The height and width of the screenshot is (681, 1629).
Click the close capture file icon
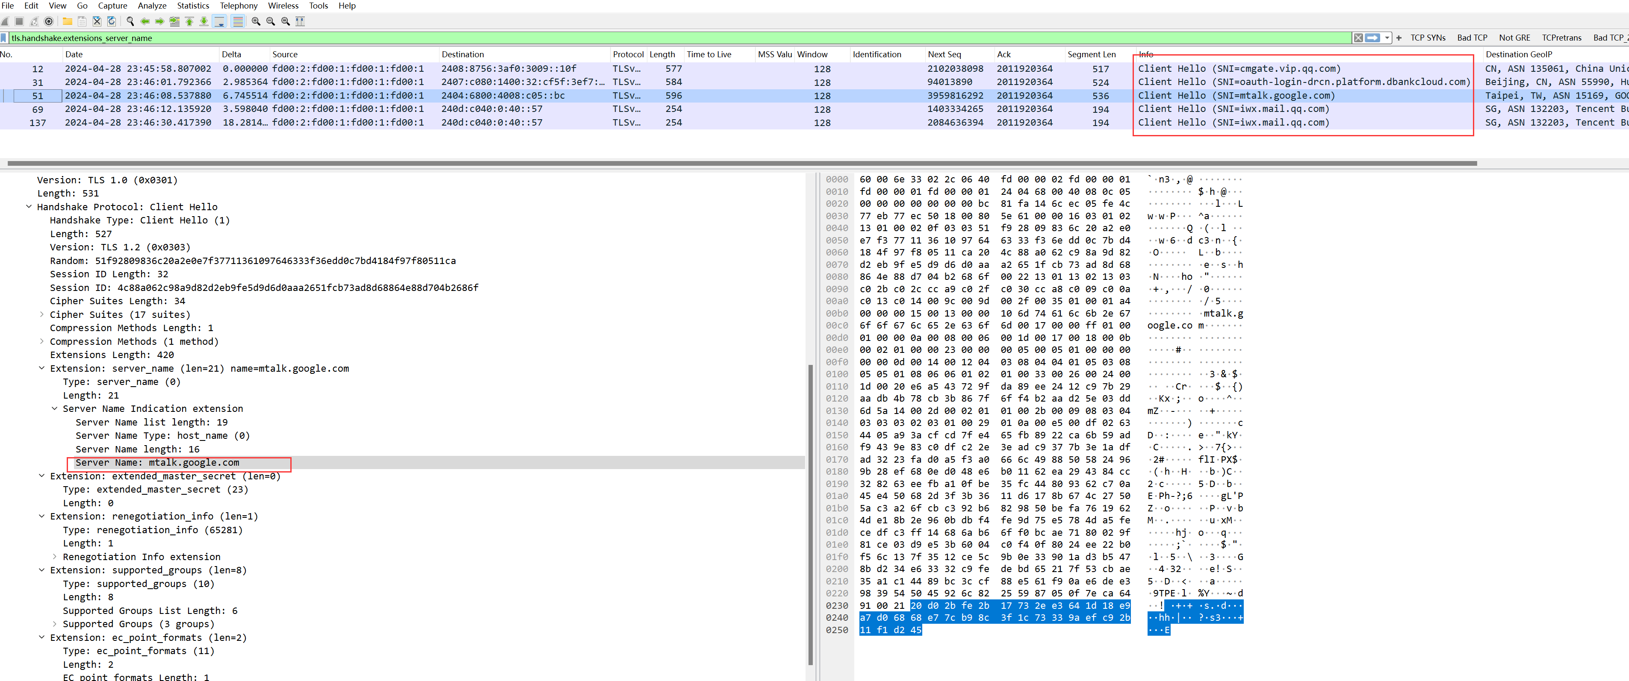pos(97,21)
